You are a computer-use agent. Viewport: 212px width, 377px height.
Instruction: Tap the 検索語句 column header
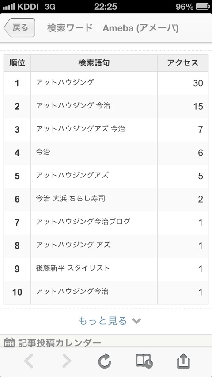(94, 63)
